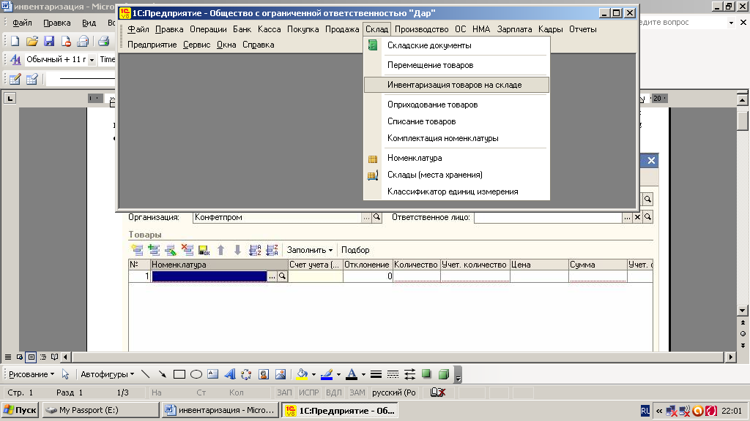Click the Permission restricted document icon in Word
Image resolution: width=750 pixels, height=421 pixels.
(x=66, y=42)
